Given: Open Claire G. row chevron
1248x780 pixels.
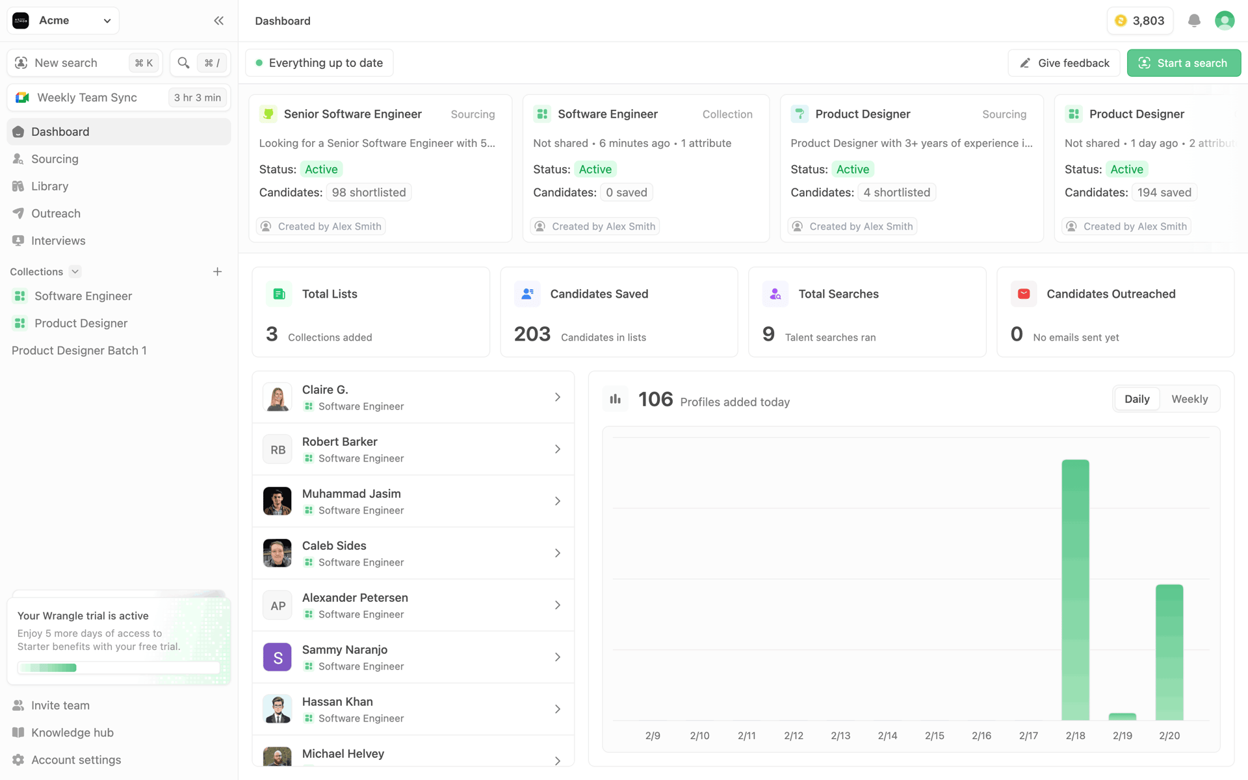Looking at the screenshot, I should point(558,397).
